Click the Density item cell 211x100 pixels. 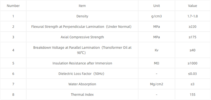click(82, 16)
